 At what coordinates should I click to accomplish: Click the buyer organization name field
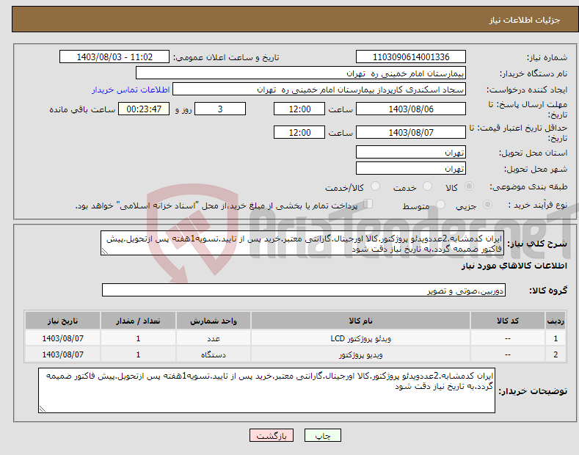(301, 73)
